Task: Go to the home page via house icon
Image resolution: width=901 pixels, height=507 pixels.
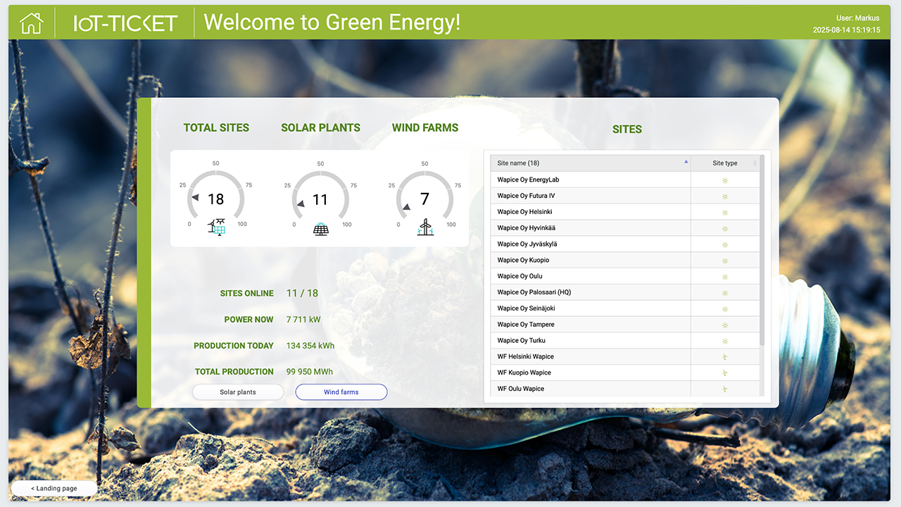Action: (31, 23)
